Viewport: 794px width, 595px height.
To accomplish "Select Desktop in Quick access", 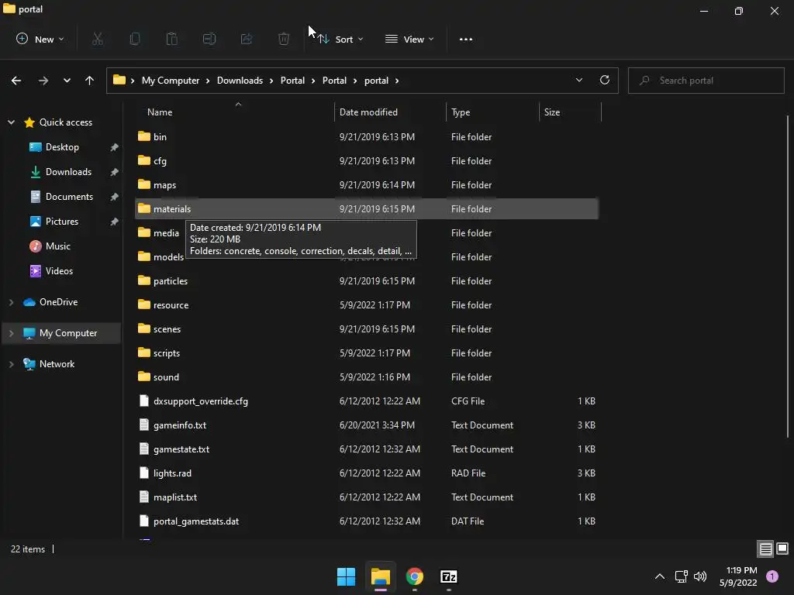I will coord(62,147).
